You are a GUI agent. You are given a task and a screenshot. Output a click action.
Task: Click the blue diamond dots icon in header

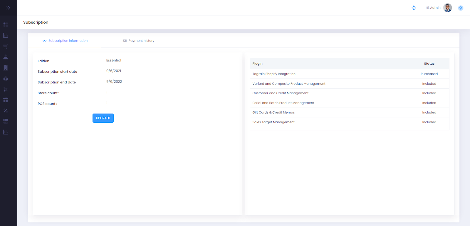coord(414,8)
